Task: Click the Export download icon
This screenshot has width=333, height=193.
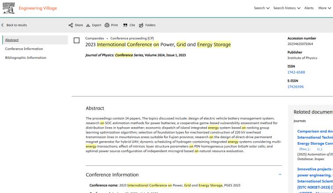Action: tap(88, 25)
